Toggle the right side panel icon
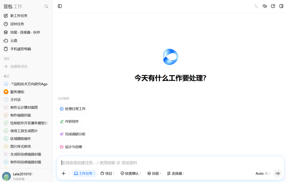This screenshot has height=182, width=286. coord(281,6)
